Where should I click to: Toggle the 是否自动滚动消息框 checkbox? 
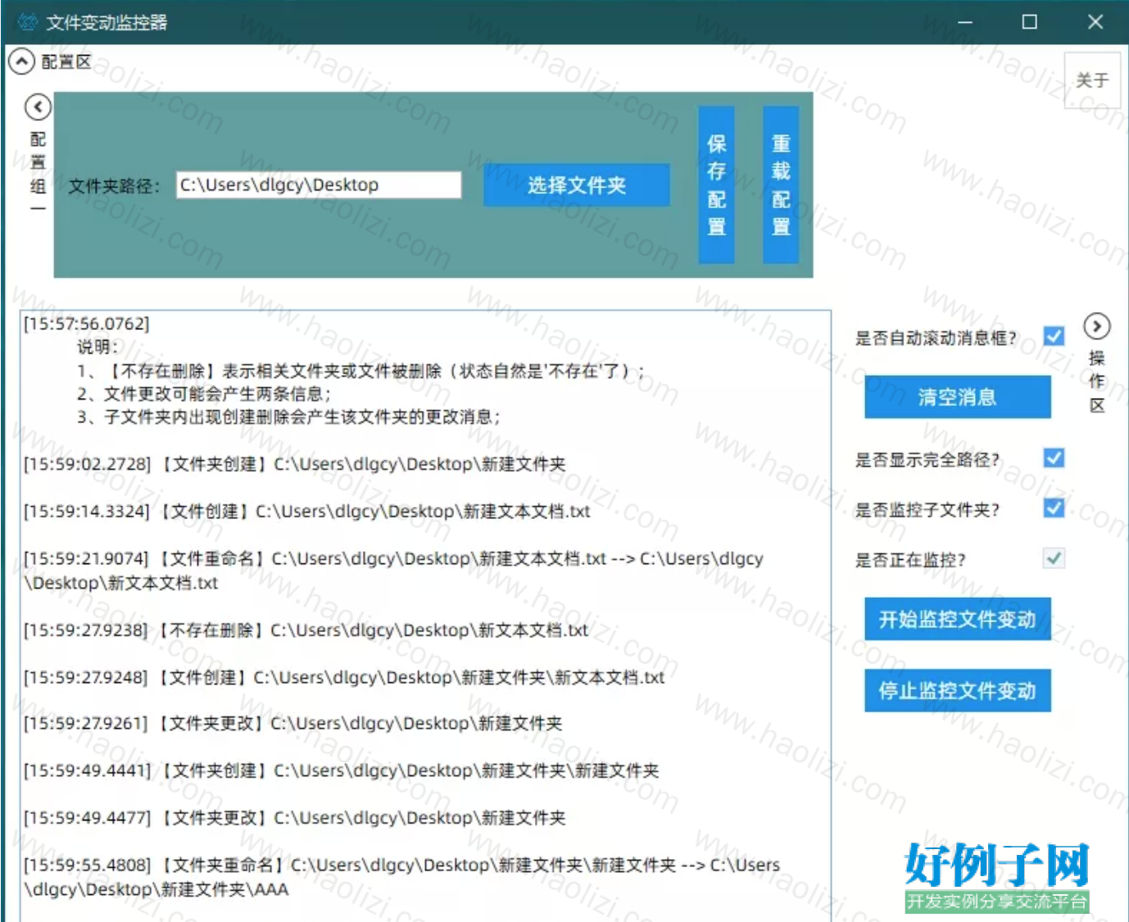pos(1054,337)
